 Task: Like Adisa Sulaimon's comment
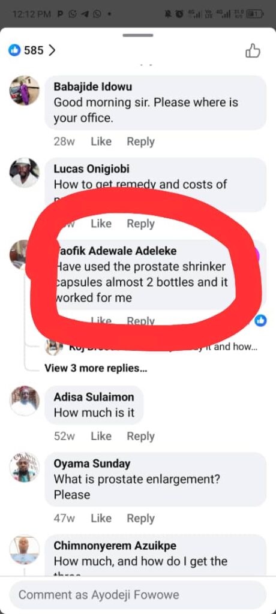pyautogui.click(x=101, y=436)
